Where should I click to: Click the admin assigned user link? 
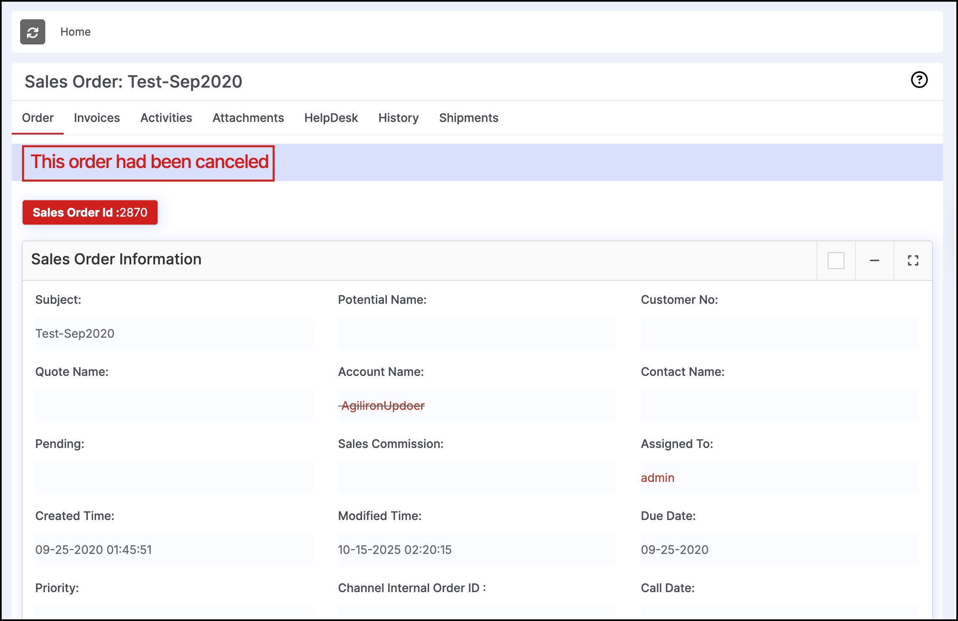657,478
